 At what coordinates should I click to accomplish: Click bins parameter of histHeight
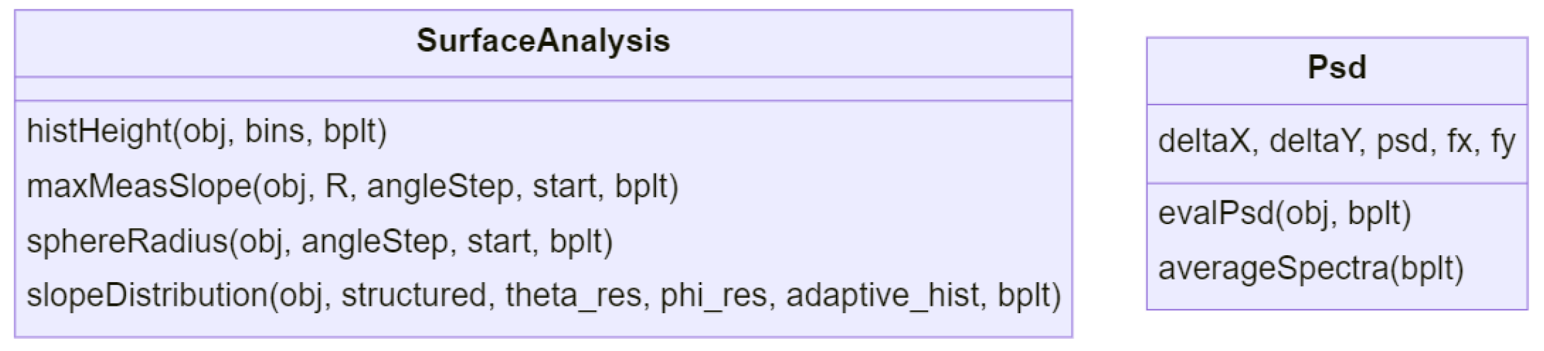point(273,131)
